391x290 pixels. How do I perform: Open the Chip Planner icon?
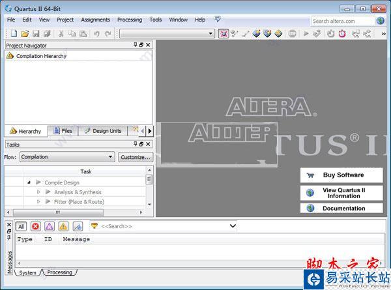278,33
